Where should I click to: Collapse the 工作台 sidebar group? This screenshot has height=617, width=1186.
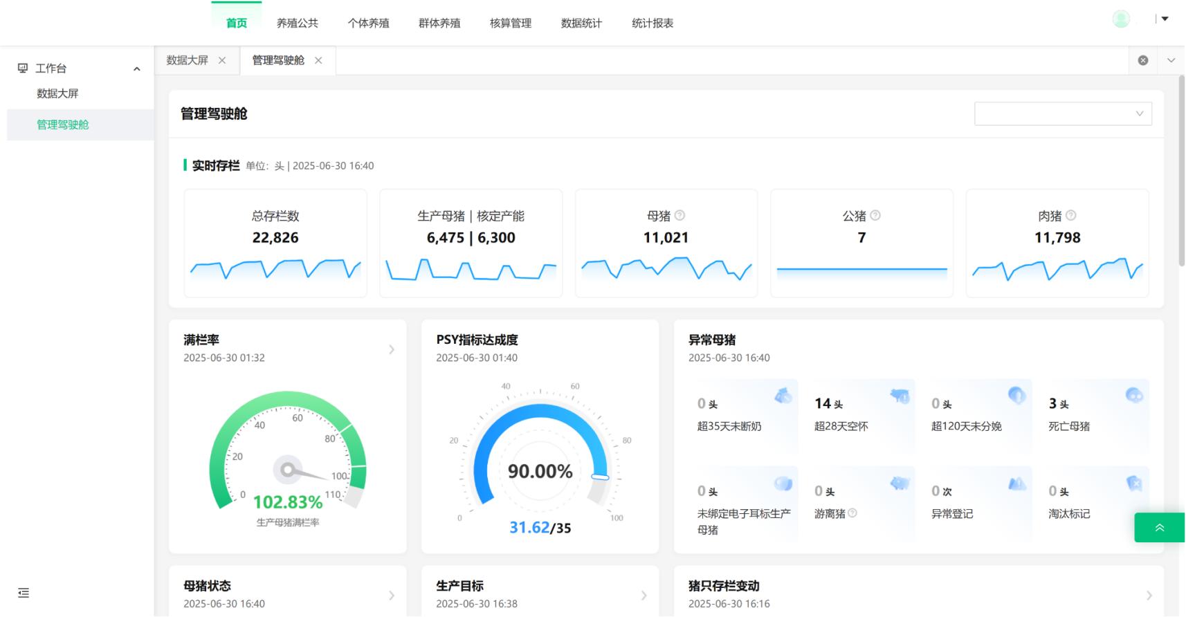(x=137, y=68)
